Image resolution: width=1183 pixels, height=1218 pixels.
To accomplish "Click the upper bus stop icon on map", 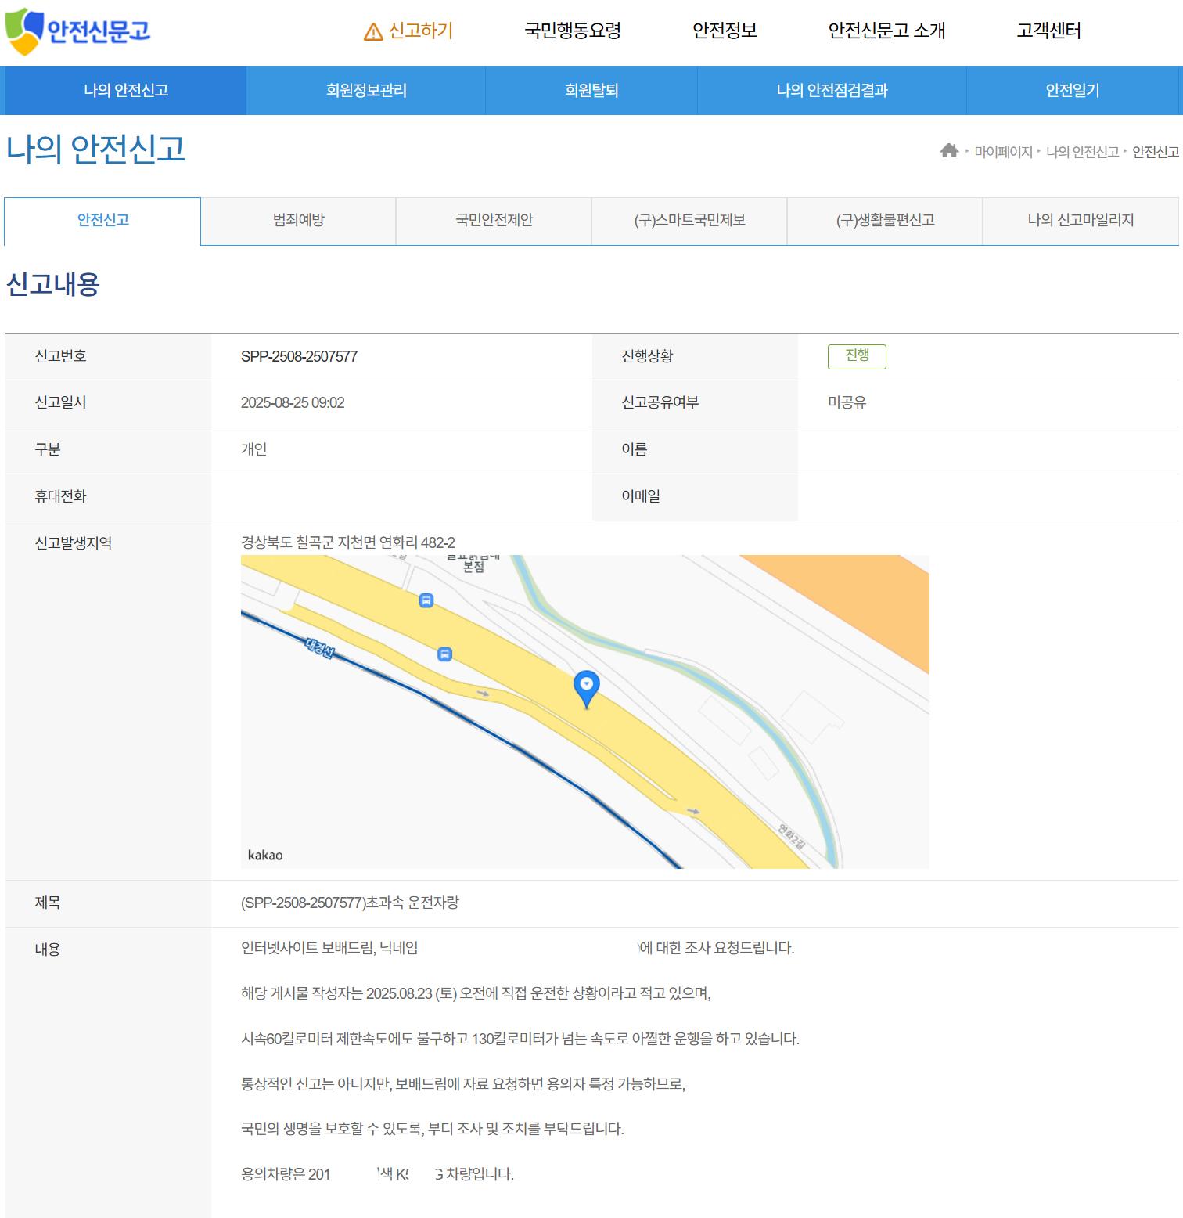I will [x=426, y=600].
